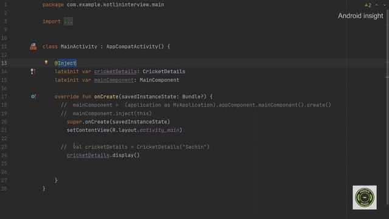The width and height of the screenshot is (389, 219).
Task: Expand the folded import block
Action: 68,21
